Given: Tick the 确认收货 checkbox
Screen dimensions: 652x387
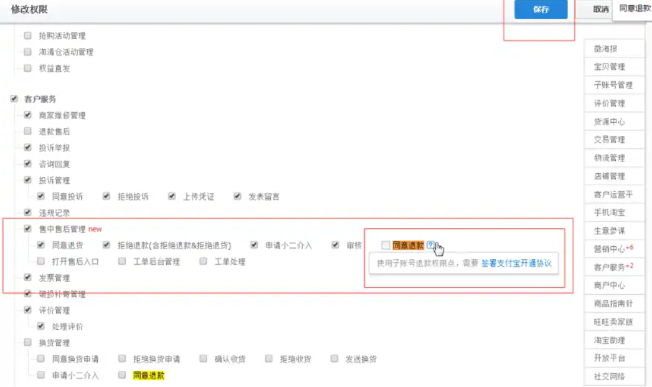Looking at the screenshot, I should coord(204,359).
